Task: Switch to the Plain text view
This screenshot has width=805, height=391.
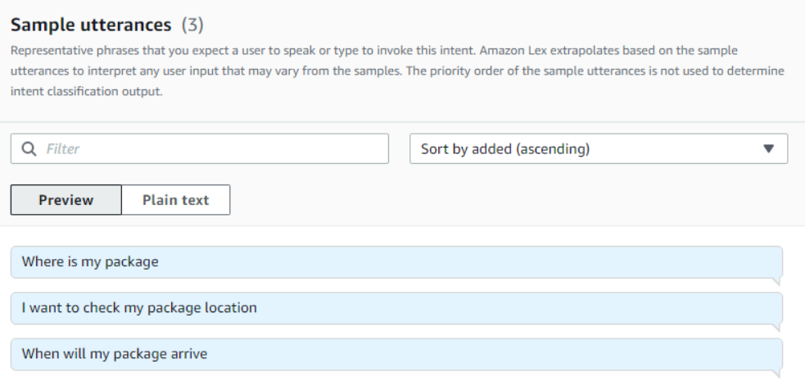Action: [175, 200]
